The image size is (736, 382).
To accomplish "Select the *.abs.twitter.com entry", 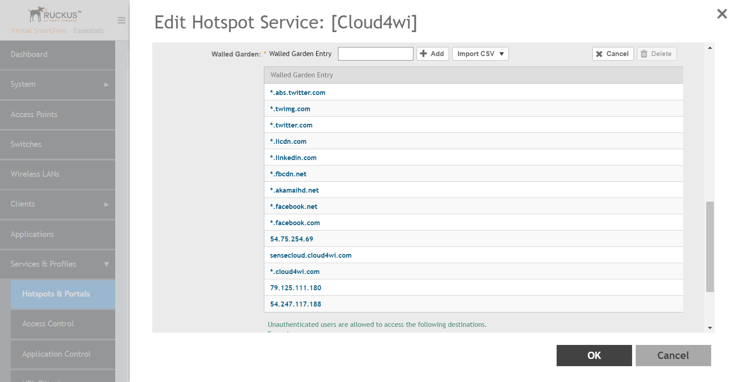I will (x=473, y=92).
